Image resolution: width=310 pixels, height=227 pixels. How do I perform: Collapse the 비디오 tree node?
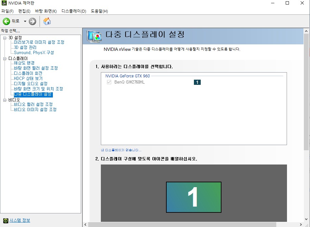[x=5, y=100]
